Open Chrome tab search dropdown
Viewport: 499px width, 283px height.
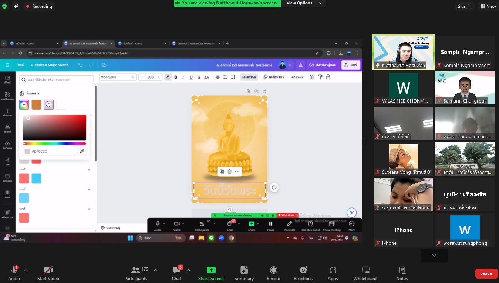point(3,43)
